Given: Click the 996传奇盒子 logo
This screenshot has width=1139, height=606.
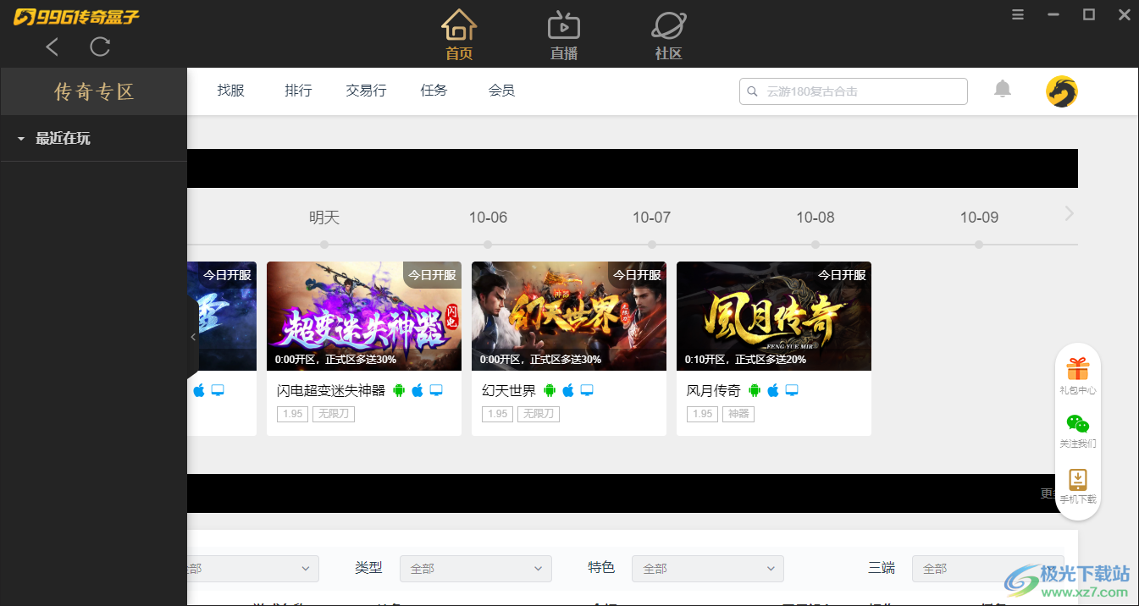Looking at the screenshot, I should click(x=76, y=17).
